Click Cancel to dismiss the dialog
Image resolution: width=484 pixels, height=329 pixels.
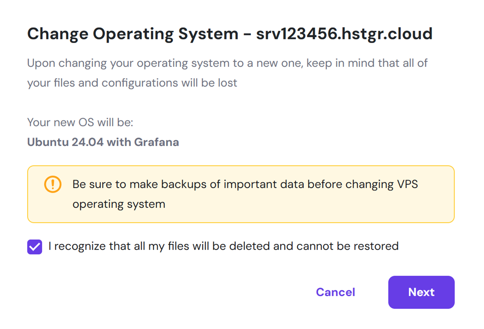coord(335,292)
